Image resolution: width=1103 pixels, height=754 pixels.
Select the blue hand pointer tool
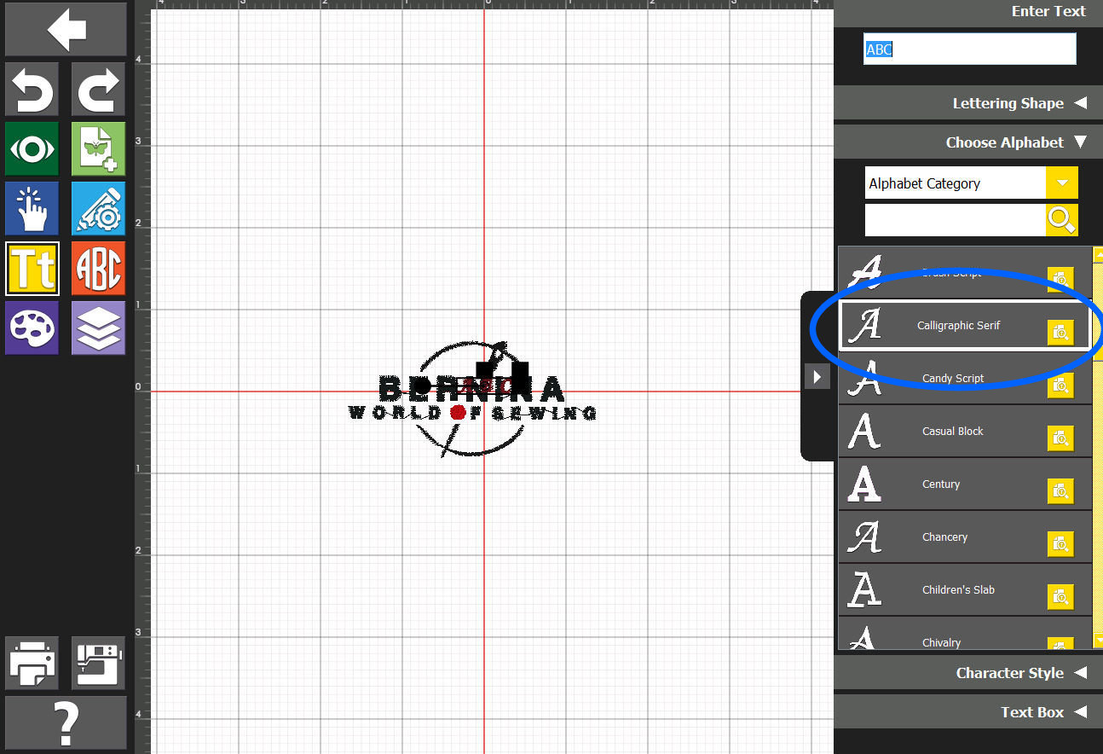coord(32,208)
